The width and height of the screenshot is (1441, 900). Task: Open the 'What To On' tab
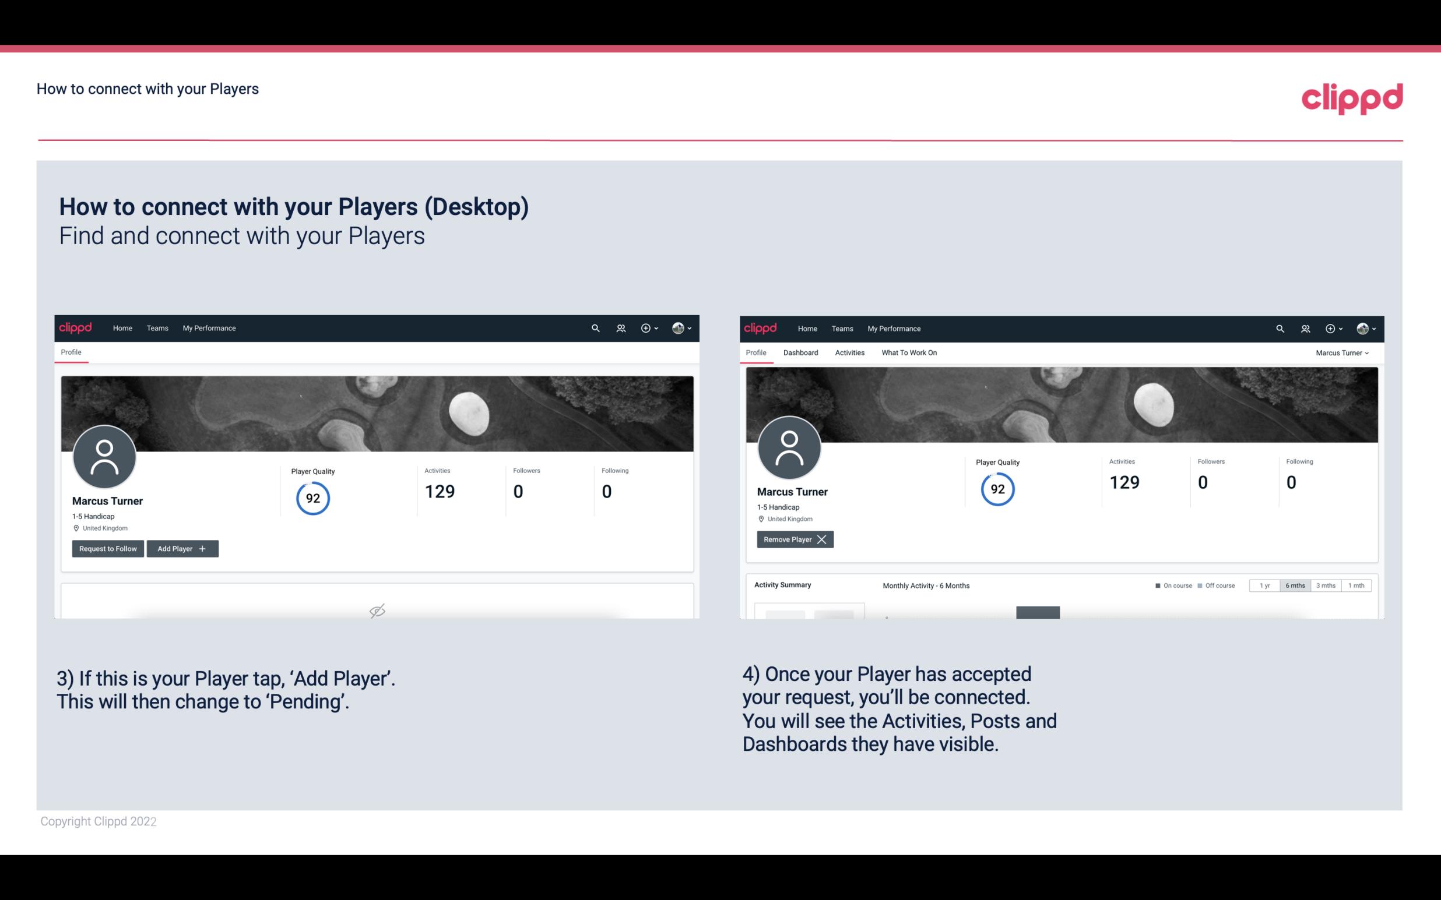tap(909, 351)
